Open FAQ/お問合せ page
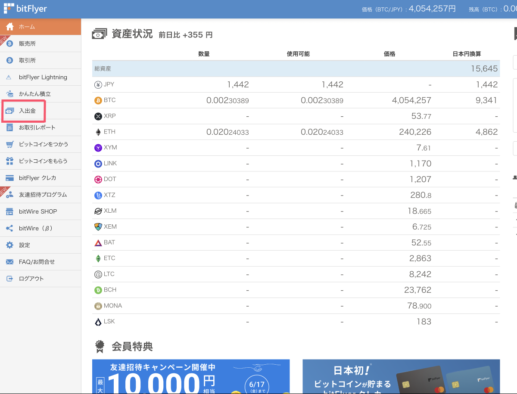The width and height of the screenshot is (517, 394). click(40, 262)
